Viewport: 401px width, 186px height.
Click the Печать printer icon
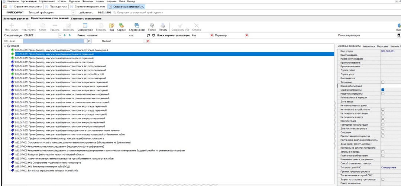coord(163,27)
